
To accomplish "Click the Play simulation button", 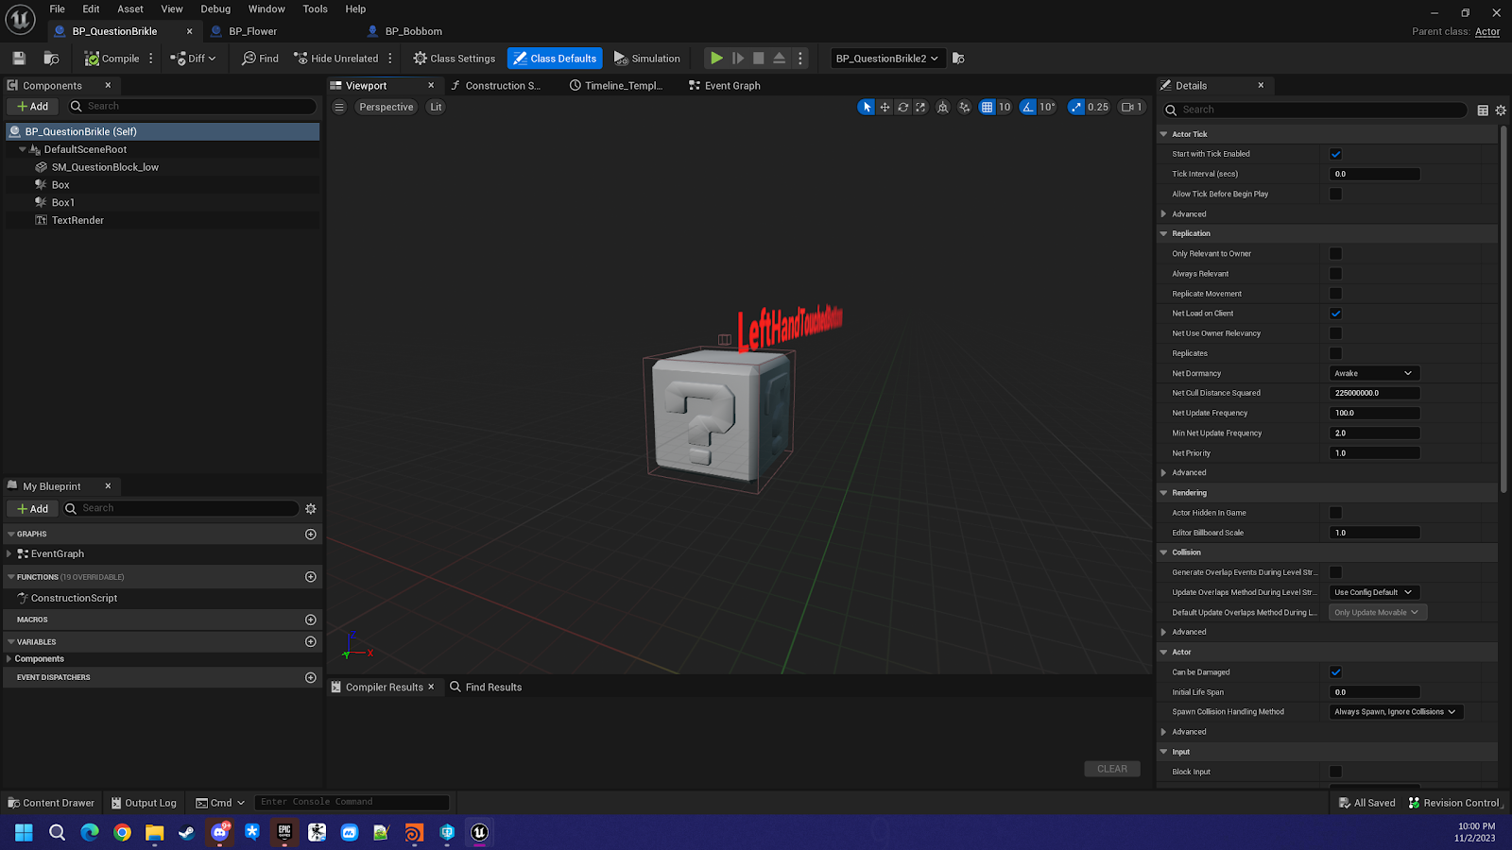I will (x=716, y=59).
